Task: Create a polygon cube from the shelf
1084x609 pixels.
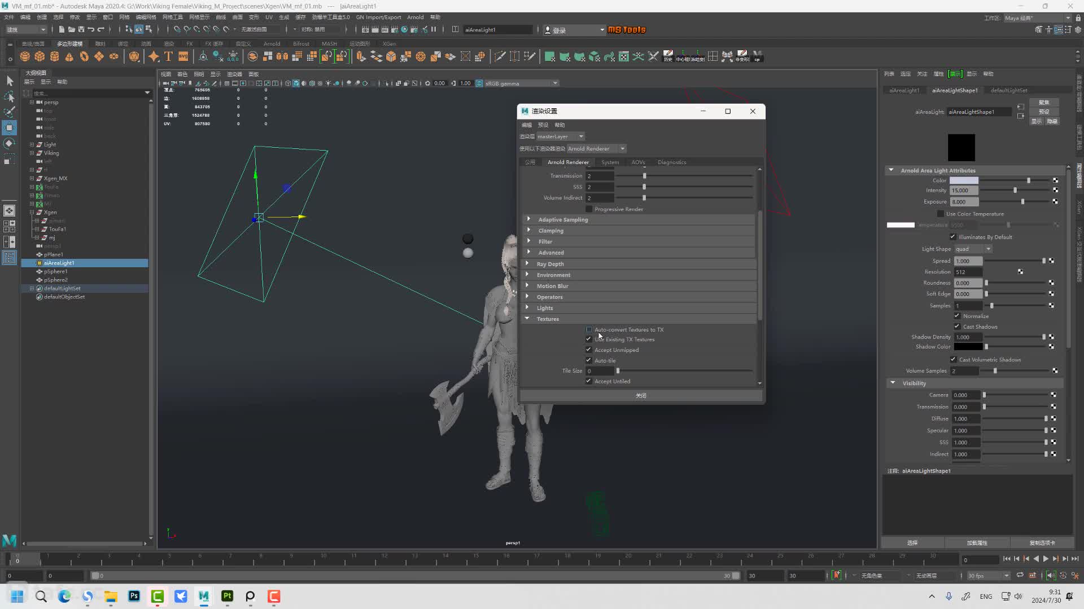Action: pyautogui.click(x=40, y=56)
